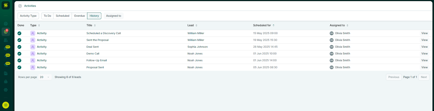Toggle done checkmark for Deal Sent row
Viewport: 434px width, 111px height.
[x=19, y=47]
